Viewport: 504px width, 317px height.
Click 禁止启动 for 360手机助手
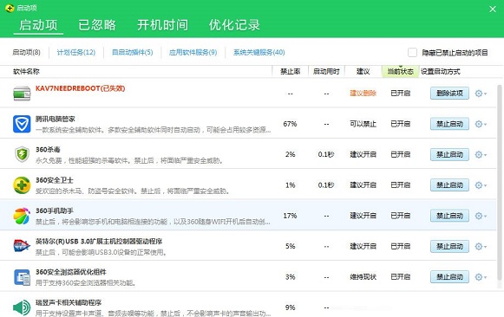[x=449, y=216]
